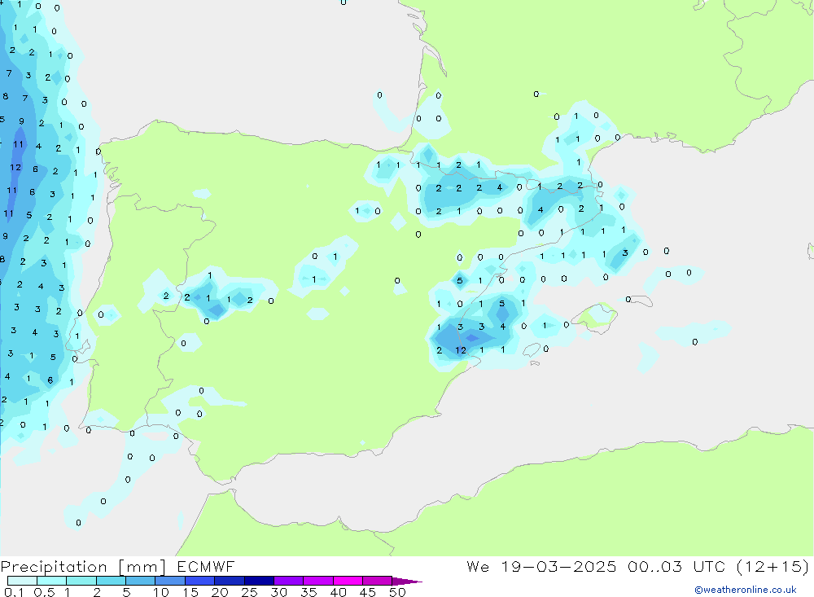
Task: Click the 0.1–0.5 mm legend color box
Action: 22,581
